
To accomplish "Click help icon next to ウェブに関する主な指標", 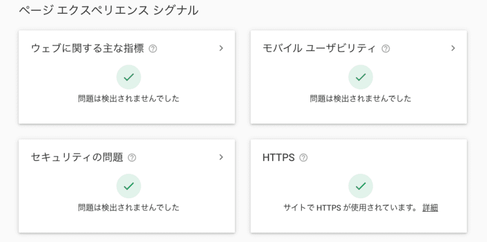I will [153, 49].
